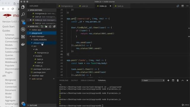Select the Terminal panel tab
Viewport: 190px width, 107px height.
tap(102, 81)
